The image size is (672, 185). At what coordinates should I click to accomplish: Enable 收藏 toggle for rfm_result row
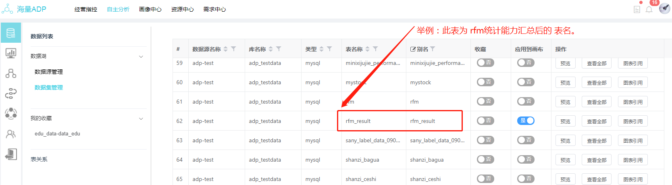[485, 121]
